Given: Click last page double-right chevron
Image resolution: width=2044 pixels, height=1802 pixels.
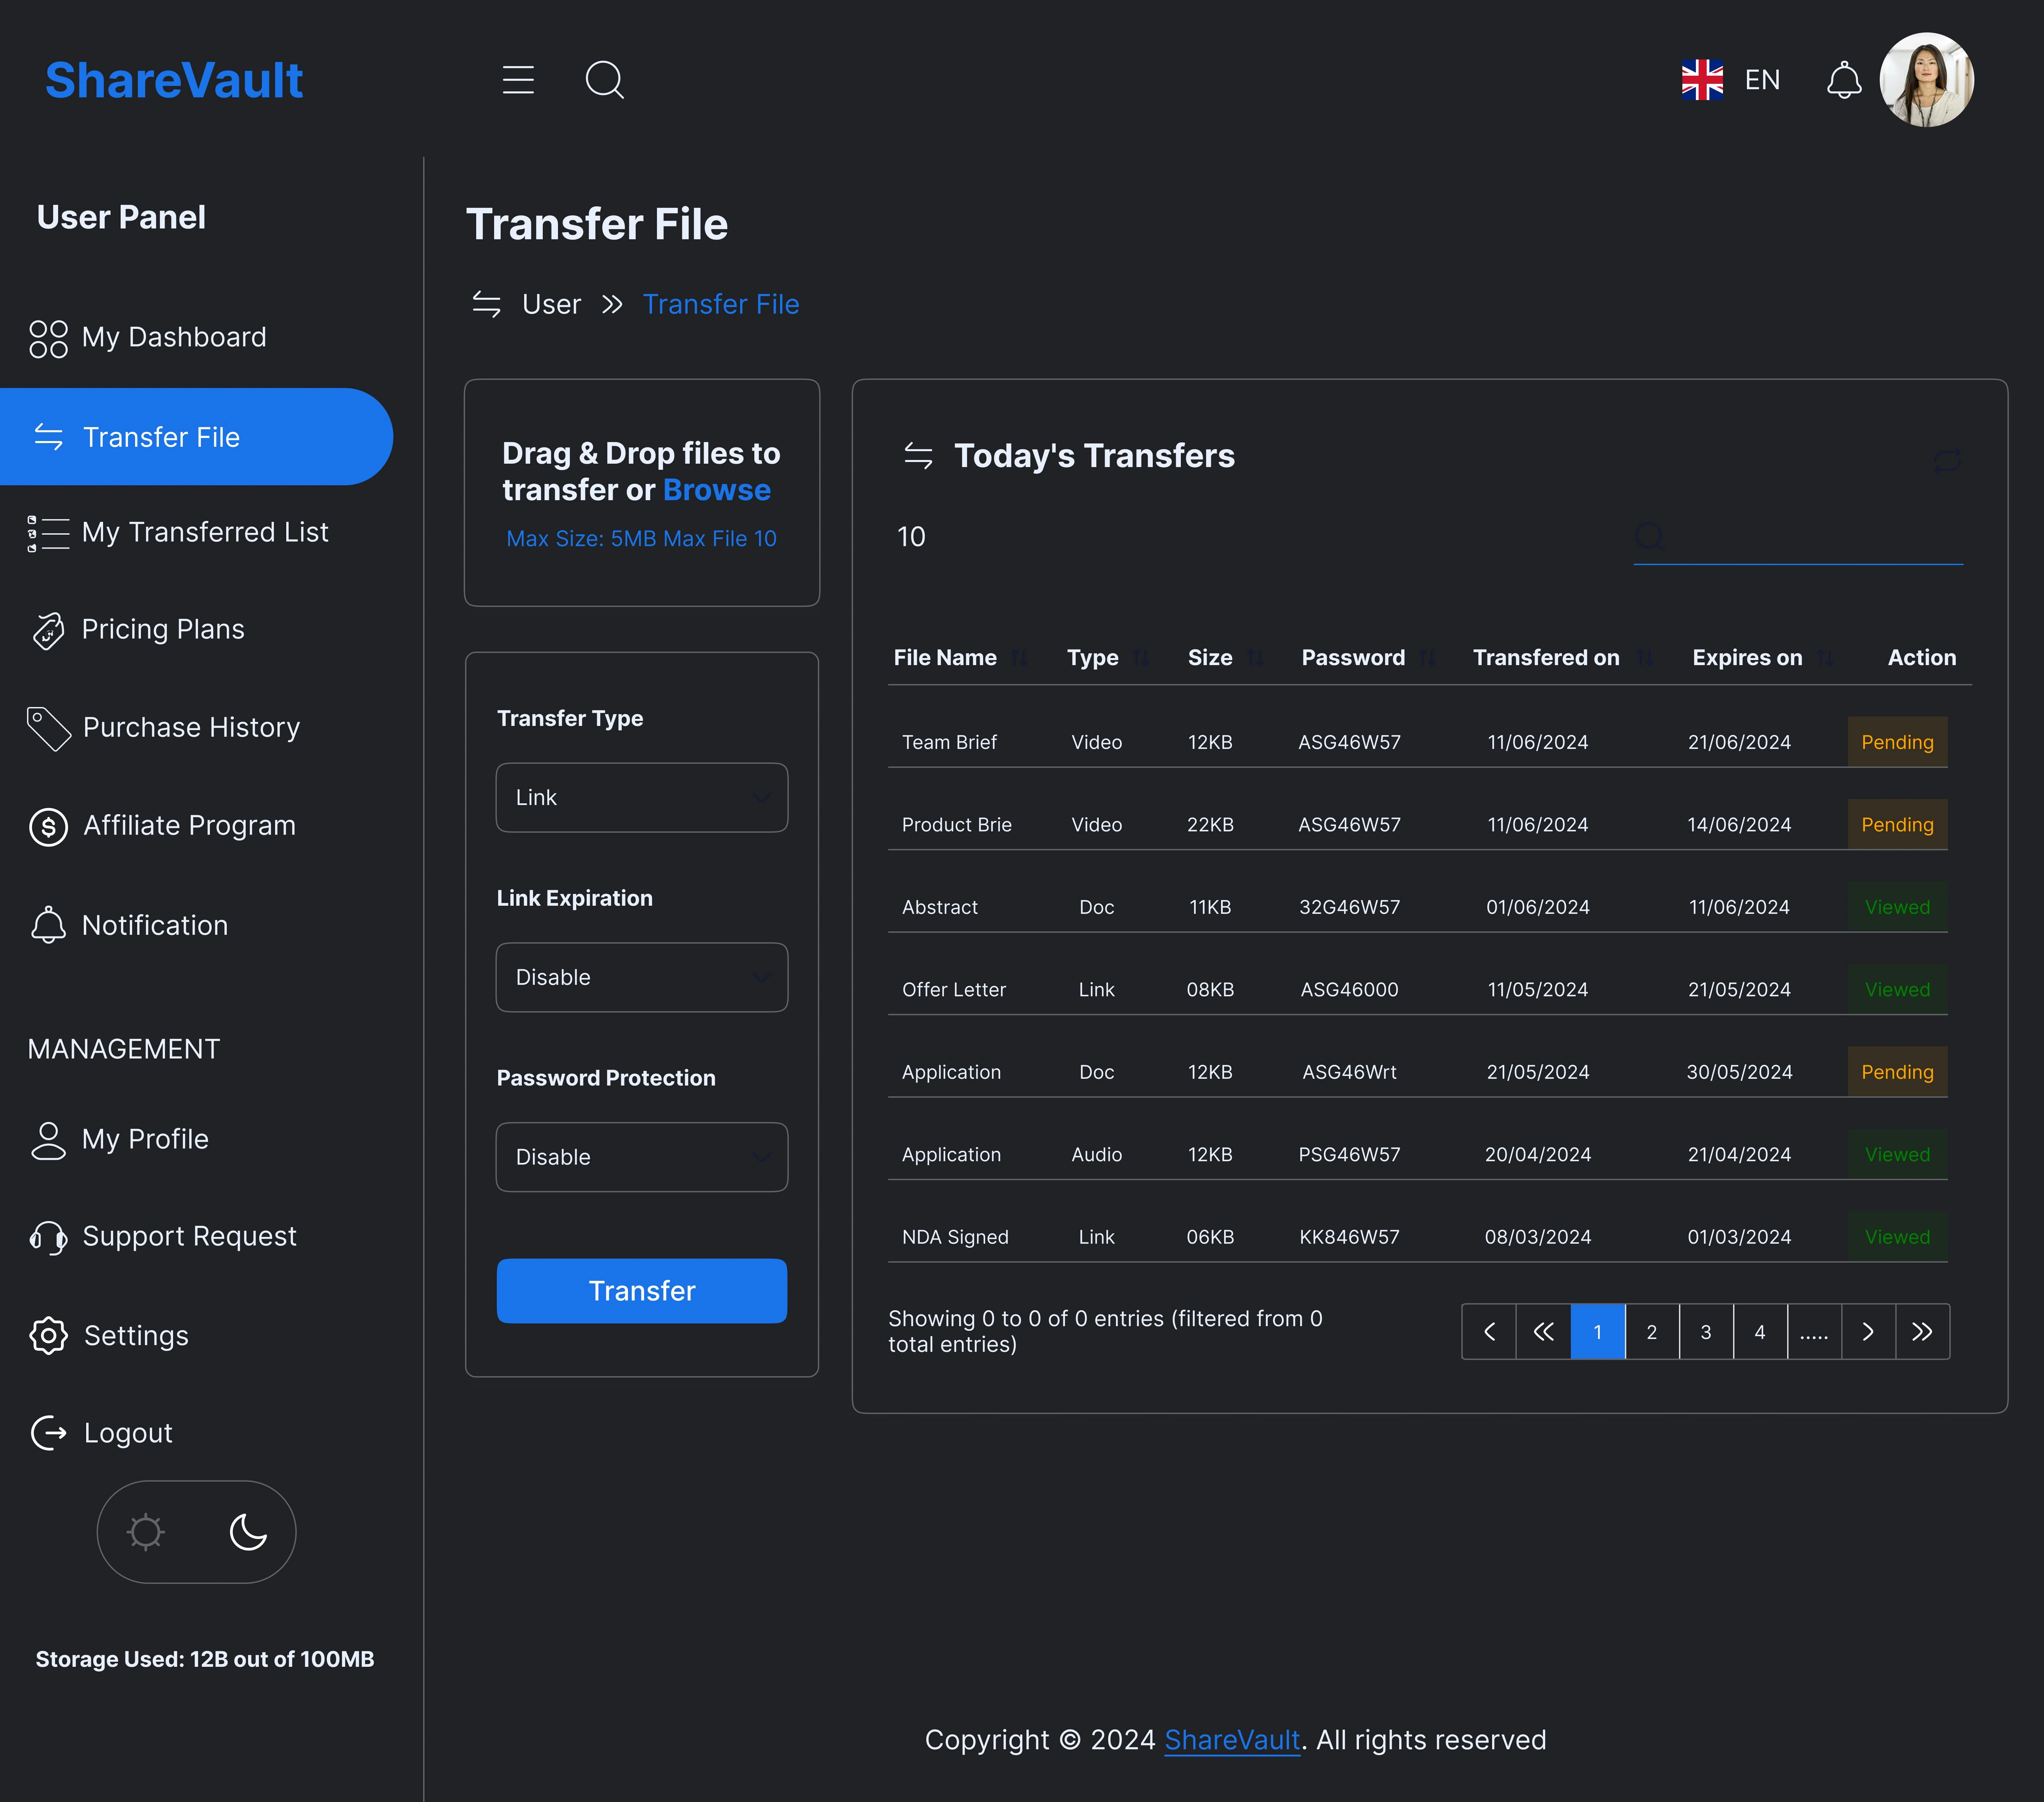Looking at the screenshot, I should click(x=1922, y=1332).
